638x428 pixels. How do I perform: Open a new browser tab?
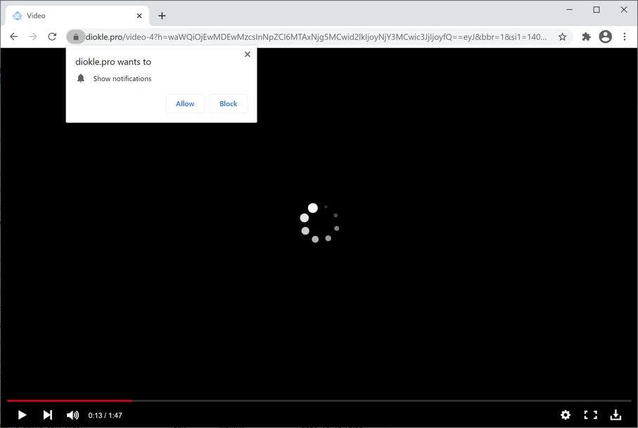pyautogui.click(x=162, y=15)
